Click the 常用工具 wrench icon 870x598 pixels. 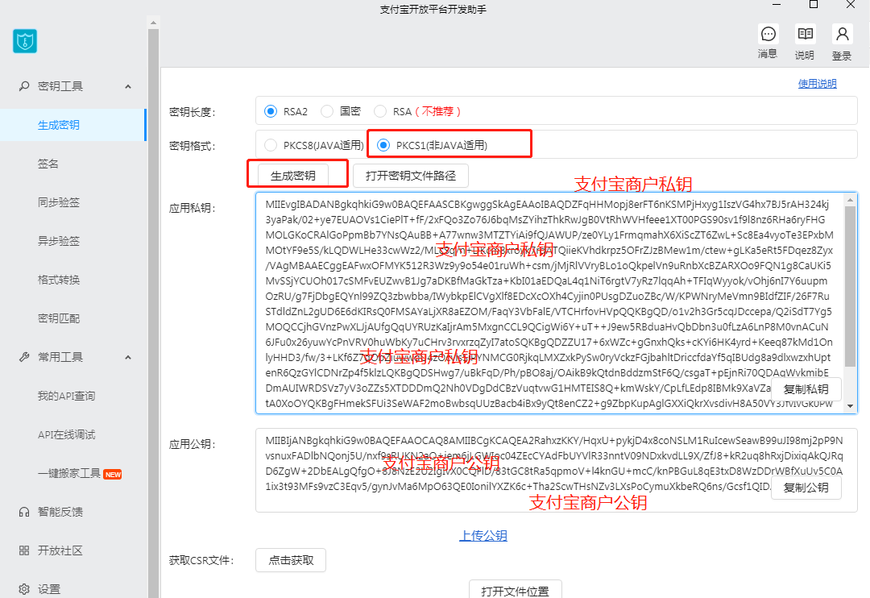[24, 357]
